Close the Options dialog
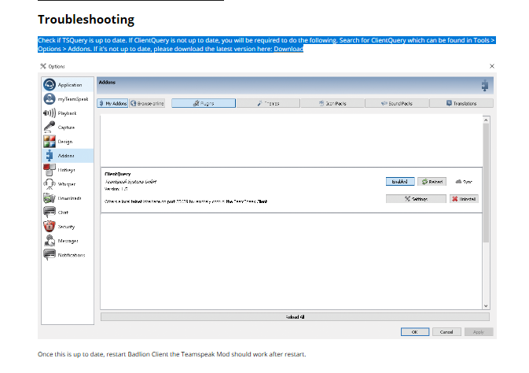Viewport: 529px width, 373px height. (492, 66)
